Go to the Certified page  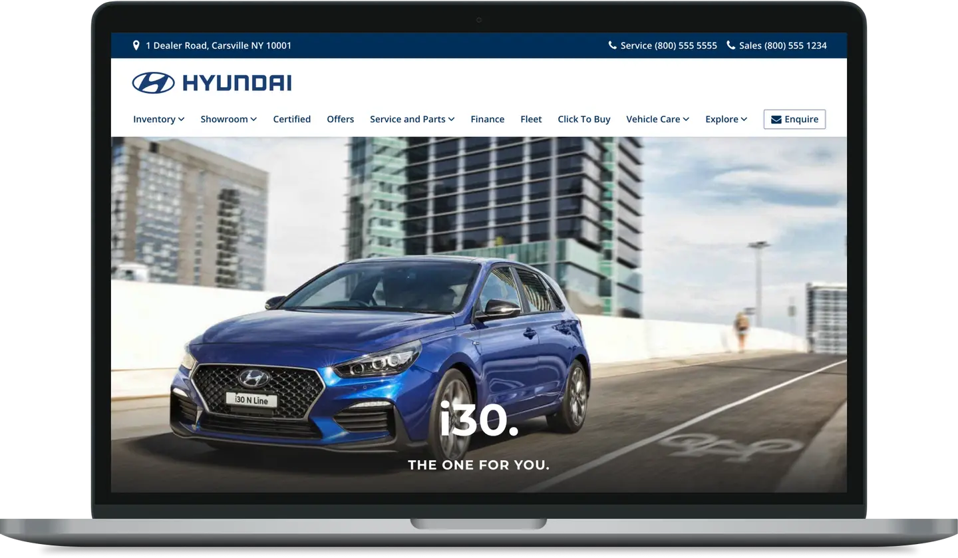pyautogui.click(x=291, y=120)
